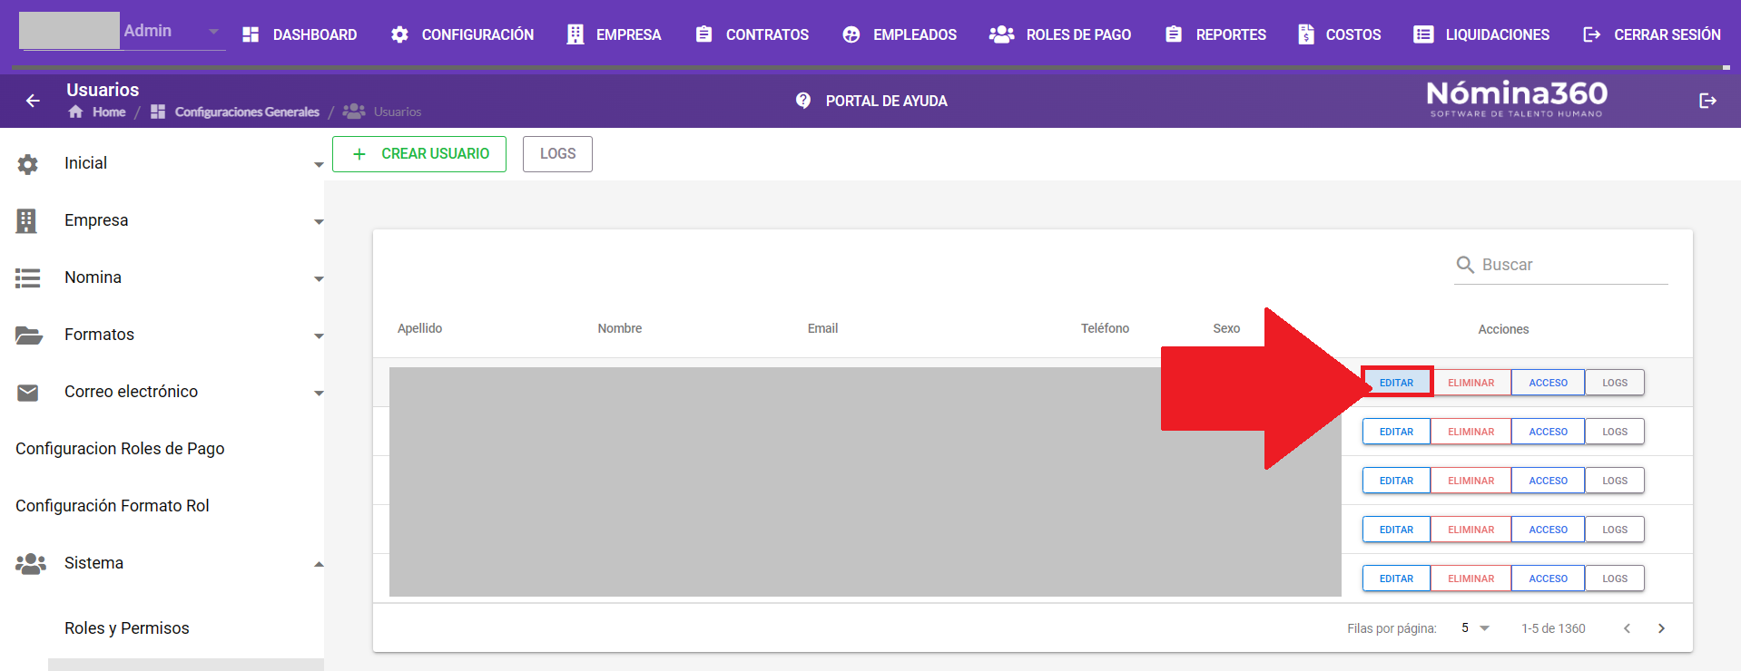Image resolution: width=1741 pixels, height=671 pixels.
Task: Go to next page of users
Action: 1661,628
